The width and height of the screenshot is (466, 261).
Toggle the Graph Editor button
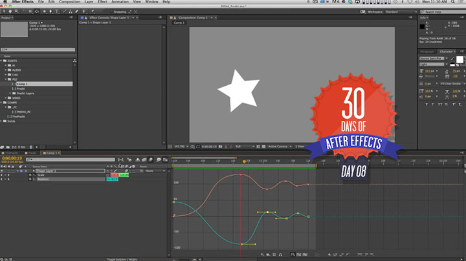coord(165,160)
